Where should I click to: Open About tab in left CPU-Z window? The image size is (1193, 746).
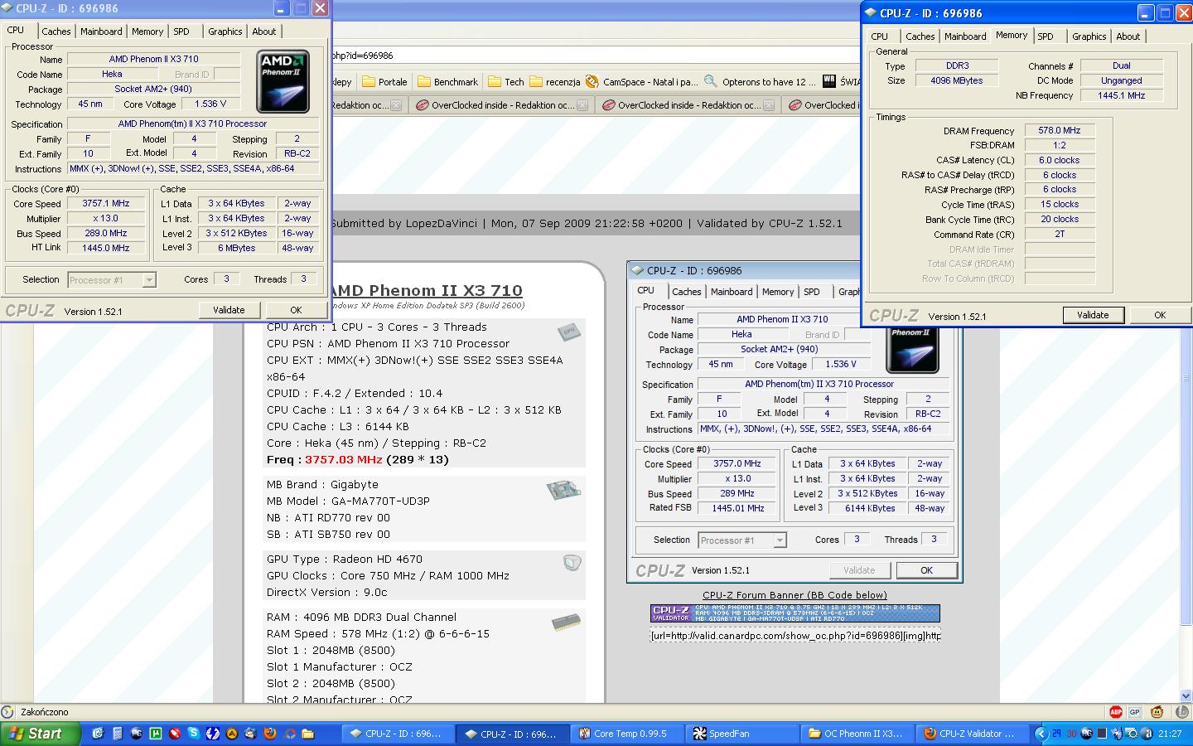(264, 31)
